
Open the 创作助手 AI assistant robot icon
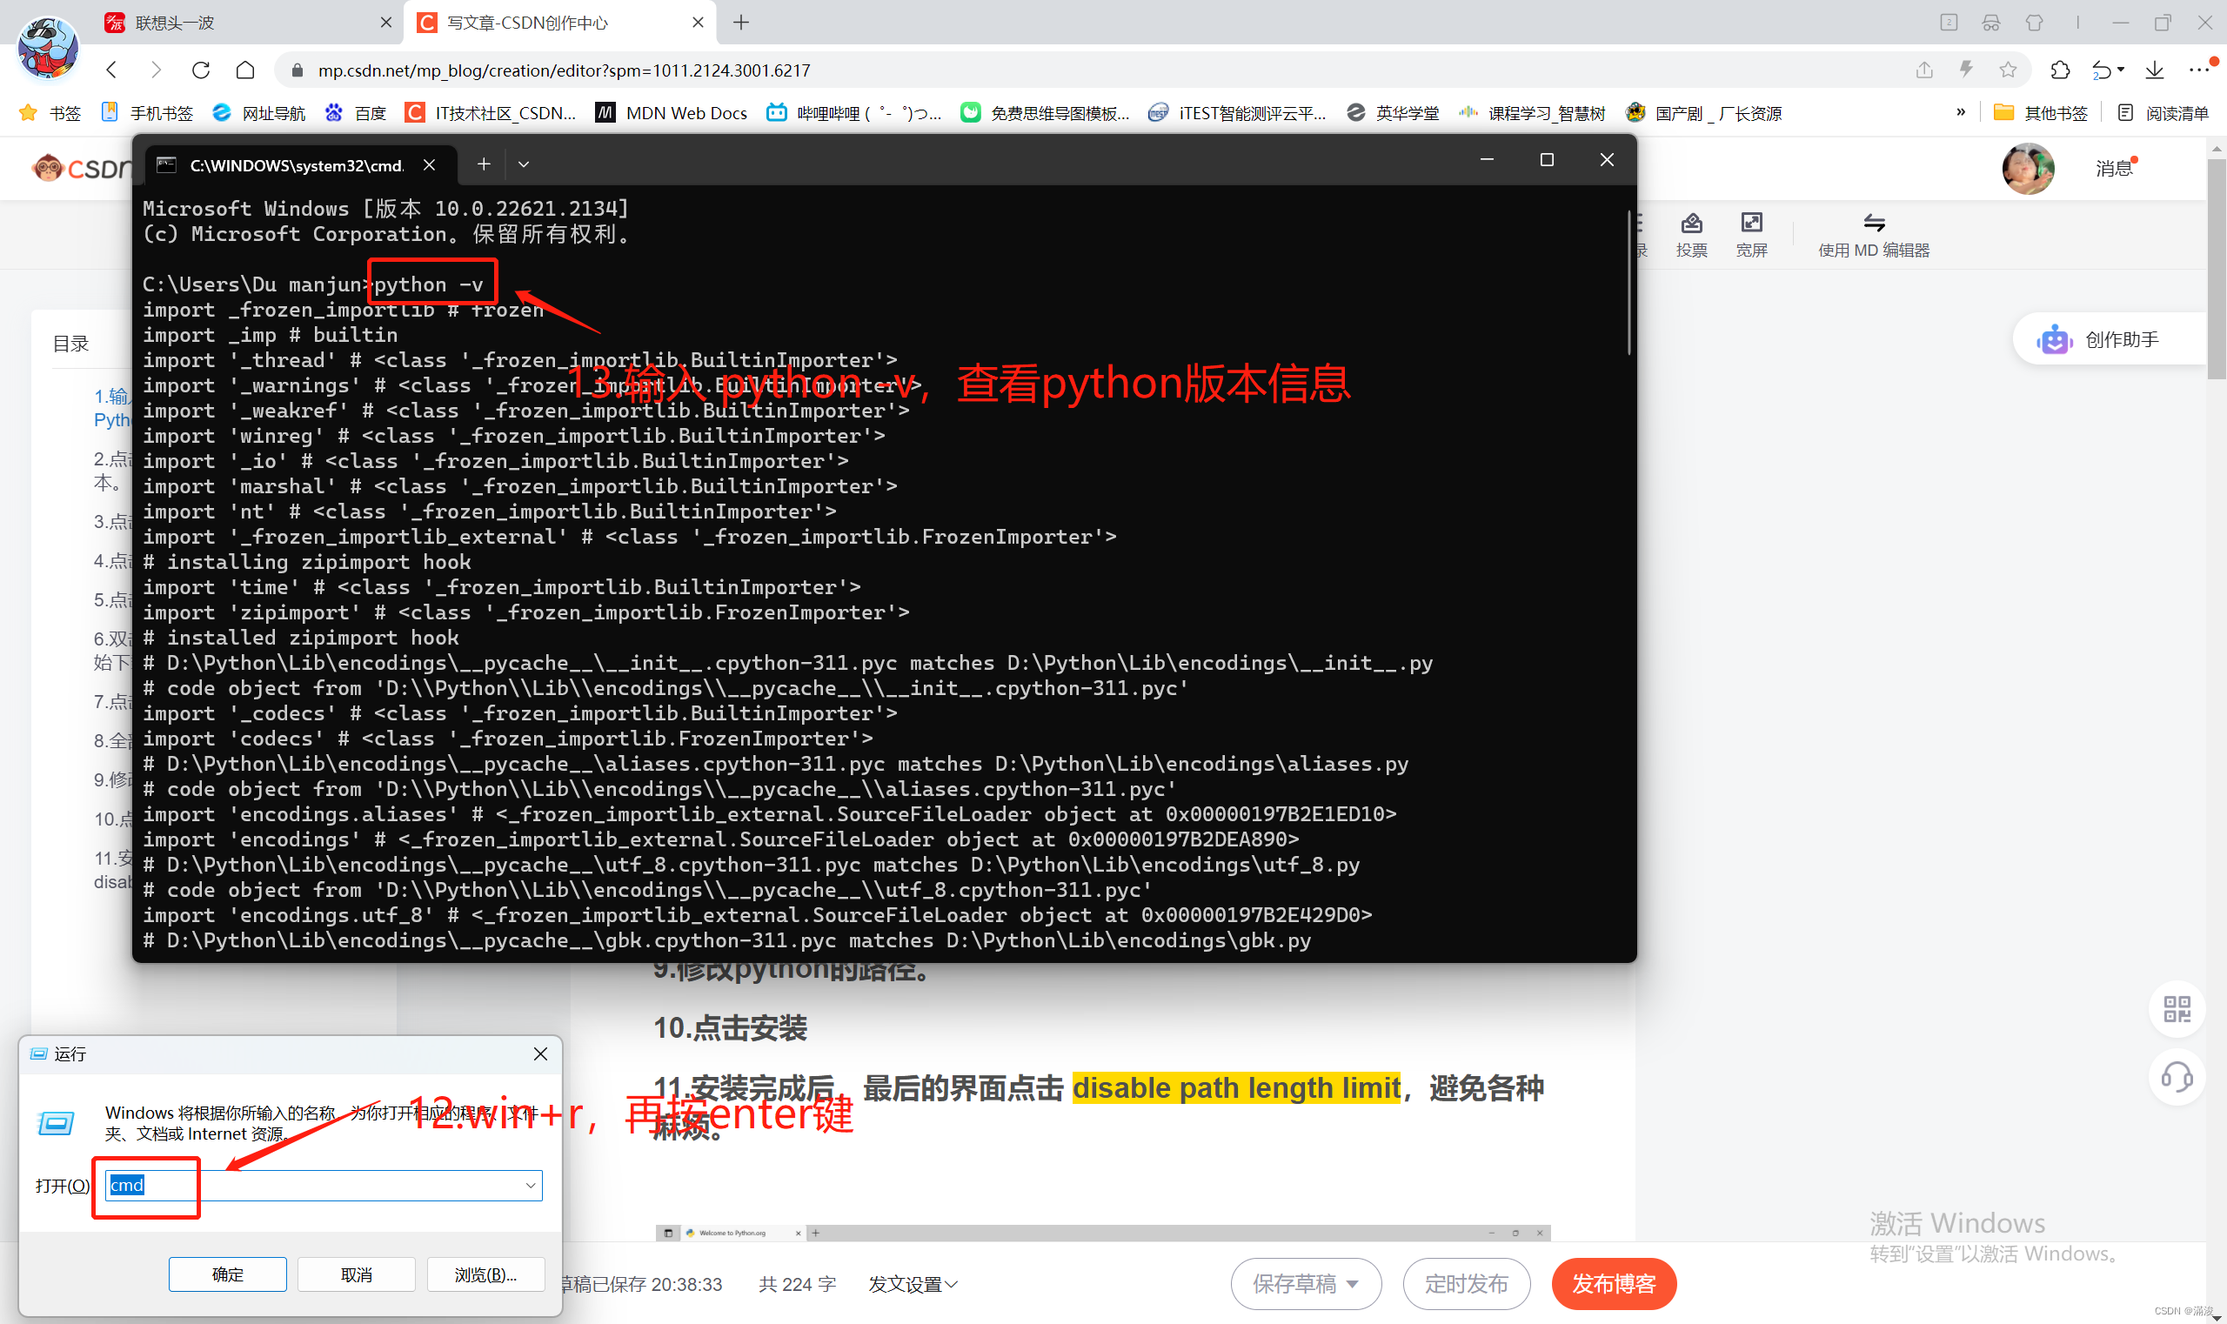pos(2054,339)
